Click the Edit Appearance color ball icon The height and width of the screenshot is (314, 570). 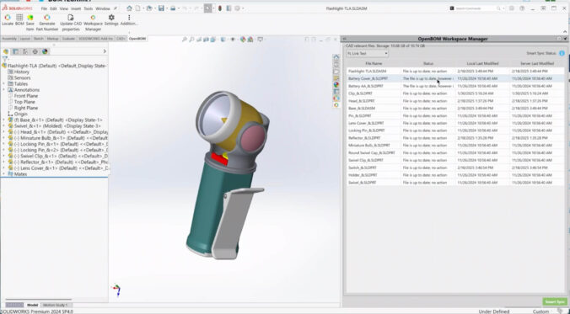(243, 40)
